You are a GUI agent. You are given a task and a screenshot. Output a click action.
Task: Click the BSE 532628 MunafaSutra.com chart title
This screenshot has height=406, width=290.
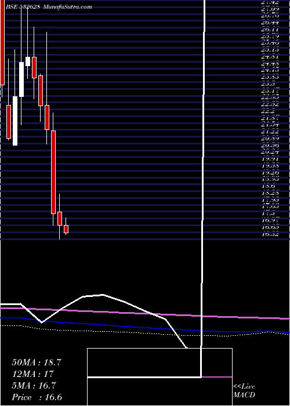(x=49, y=7)
